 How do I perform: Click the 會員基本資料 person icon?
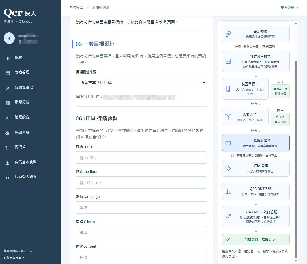click(8, 163)
